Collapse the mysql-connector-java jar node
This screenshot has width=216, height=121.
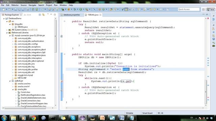(x=10, y=36)
